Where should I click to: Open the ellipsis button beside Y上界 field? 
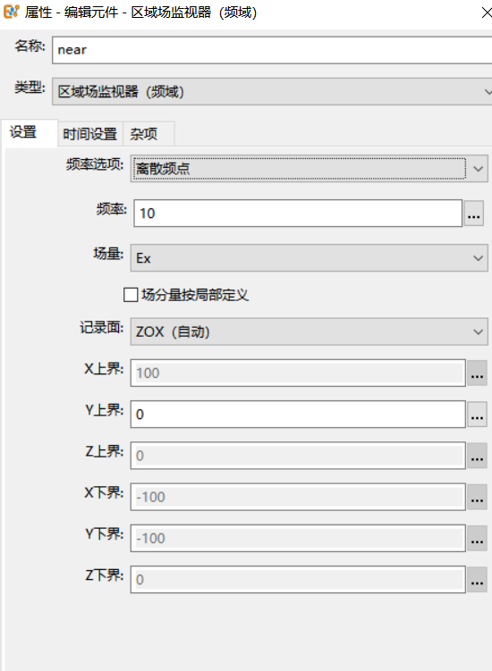(477, 415)
